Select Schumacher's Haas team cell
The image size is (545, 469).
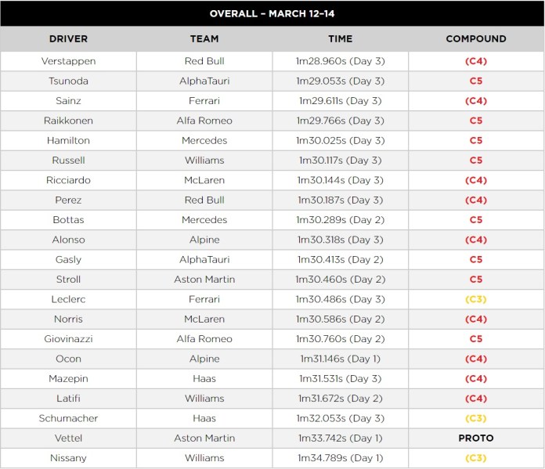[x=204, y=418]
